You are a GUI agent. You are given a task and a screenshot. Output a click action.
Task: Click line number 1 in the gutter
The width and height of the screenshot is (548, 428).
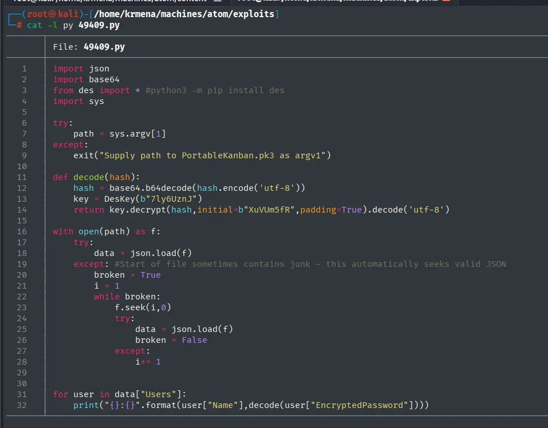pos(24,69)
